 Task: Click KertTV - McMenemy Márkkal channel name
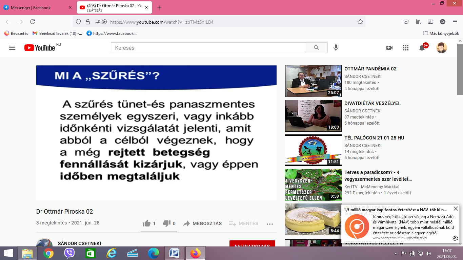click(372, 187)
